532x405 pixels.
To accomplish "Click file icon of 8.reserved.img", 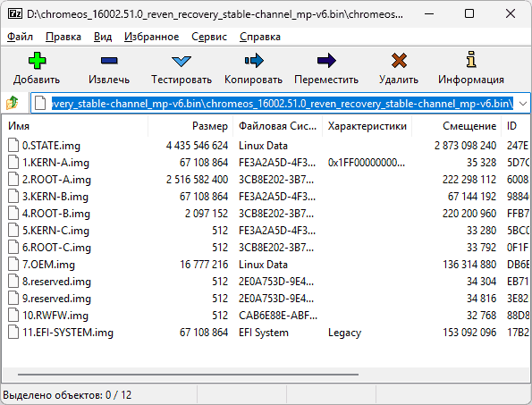I will click(x=13, y=281).
